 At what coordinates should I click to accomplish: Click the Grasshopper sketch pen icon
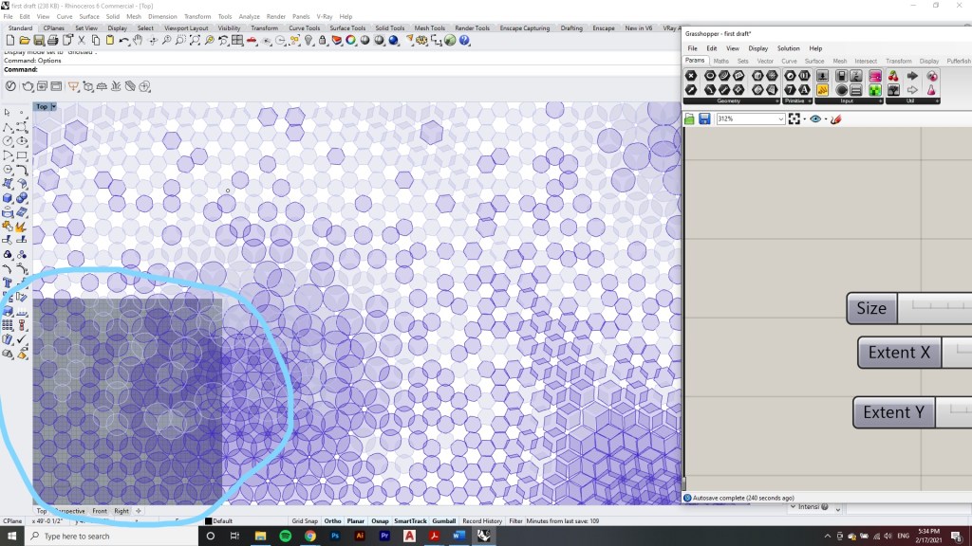pos(835,118)
